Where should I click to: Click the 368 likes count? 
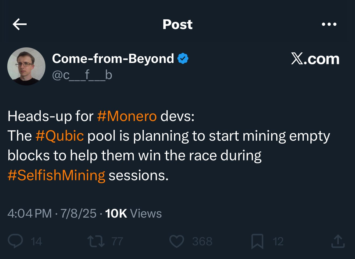[202, 242]
